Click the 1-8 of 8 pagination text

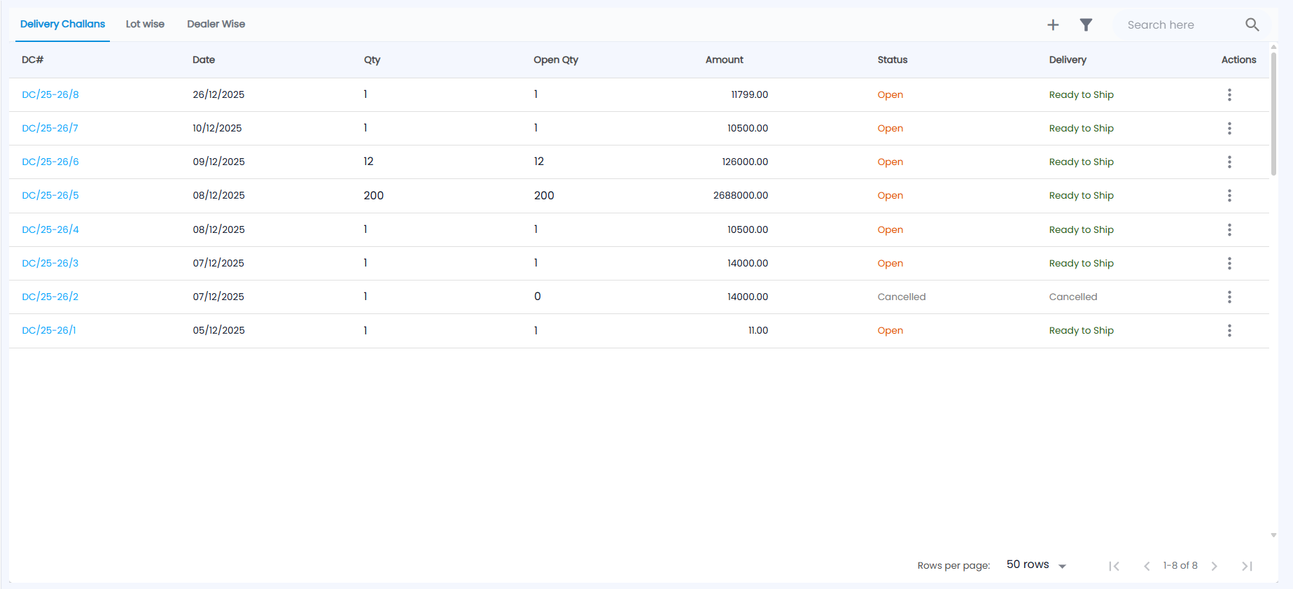coord(1180,565)
